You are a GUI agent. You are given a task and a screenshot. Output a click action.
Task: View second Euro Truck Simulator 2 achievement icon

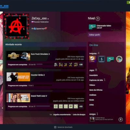pos(61,65)
